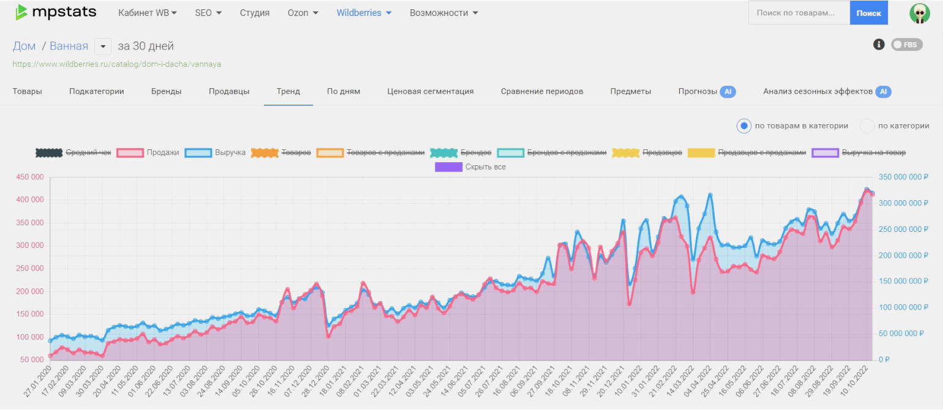
Task: Toggle legend series 'Продажи'
Action: pyautogui.click(x=148, y=152)
